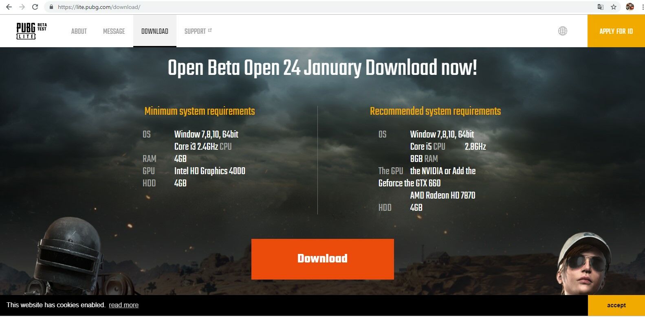Bookmark the page with the star icon
The width and height of the screenshot is (645, 317).
click(x=614, y=7)
